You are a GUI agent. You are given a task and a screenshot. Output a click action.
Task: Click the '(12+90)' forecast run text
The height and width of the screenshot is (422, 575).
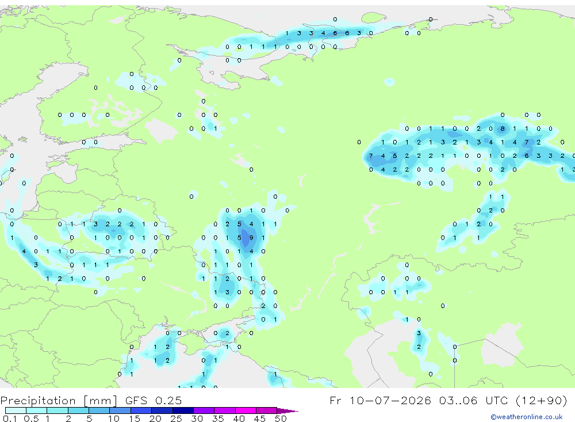tap(541, 400)
